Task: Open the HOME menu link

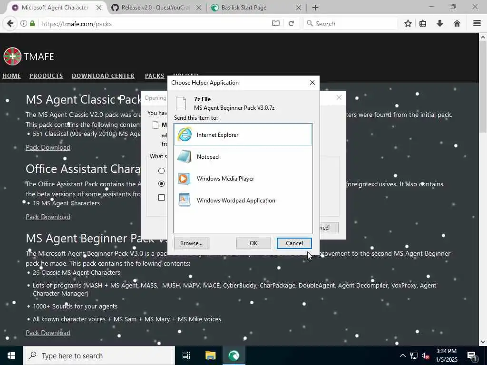Action: click(x=12, y=76)
